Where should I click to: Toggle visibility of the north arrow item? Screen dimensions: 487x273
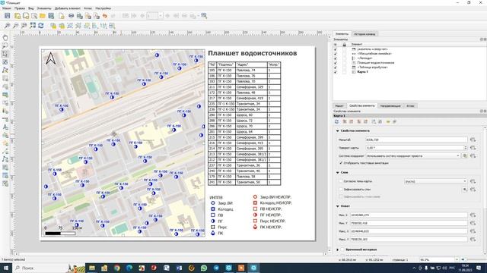pyautogui.click(x=335, y=49)
